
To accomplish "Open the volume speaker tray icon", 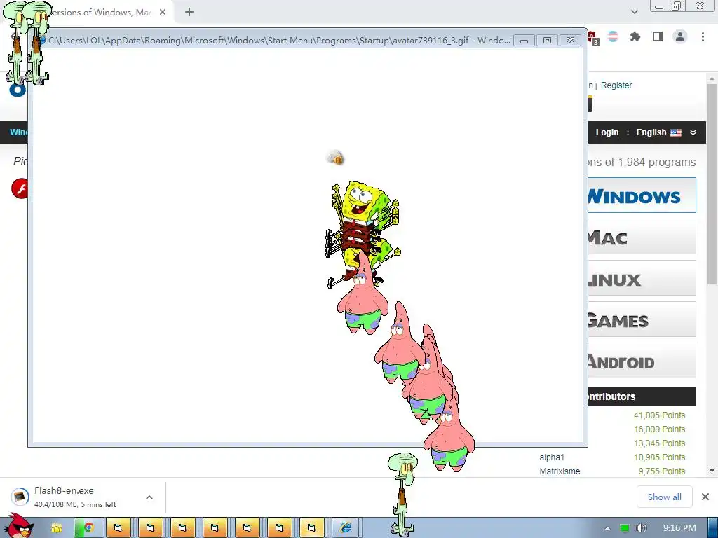I will pos(642,528).
